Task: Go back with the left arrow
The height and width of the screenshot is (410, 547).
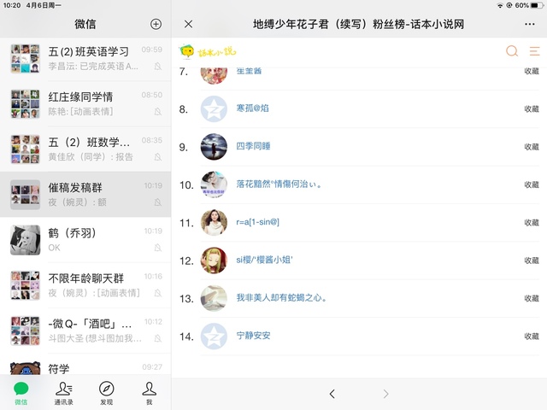Action: tap(332, 394)
